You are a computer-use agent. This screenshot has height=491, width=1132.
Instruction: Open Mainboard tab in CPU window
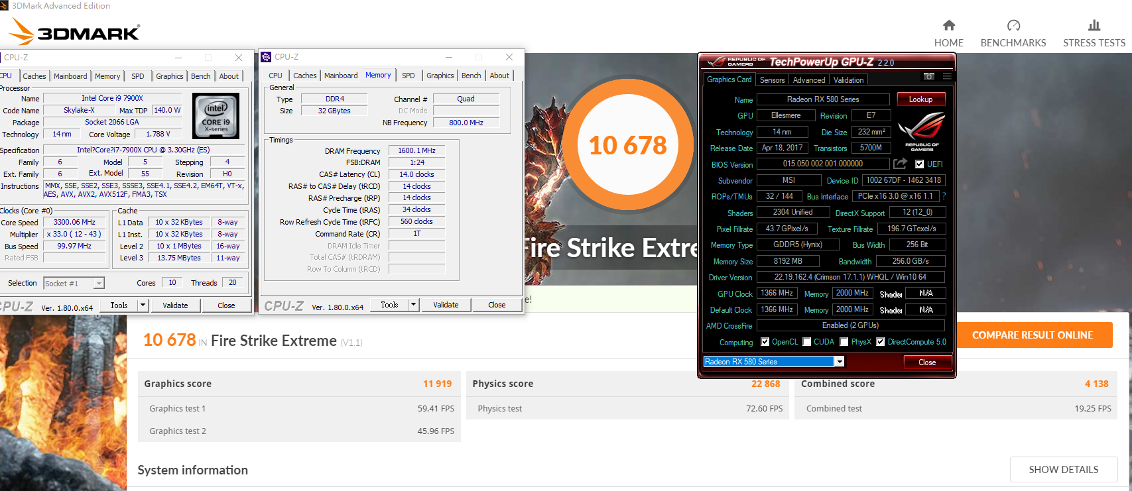pos(70,76)
